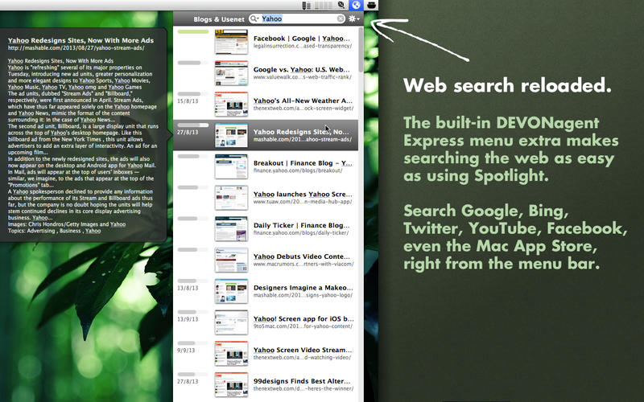Click thumbnail of Yahoo! Screen app for iOS
This screenshot has height=402, width=644.
(231, 322)
